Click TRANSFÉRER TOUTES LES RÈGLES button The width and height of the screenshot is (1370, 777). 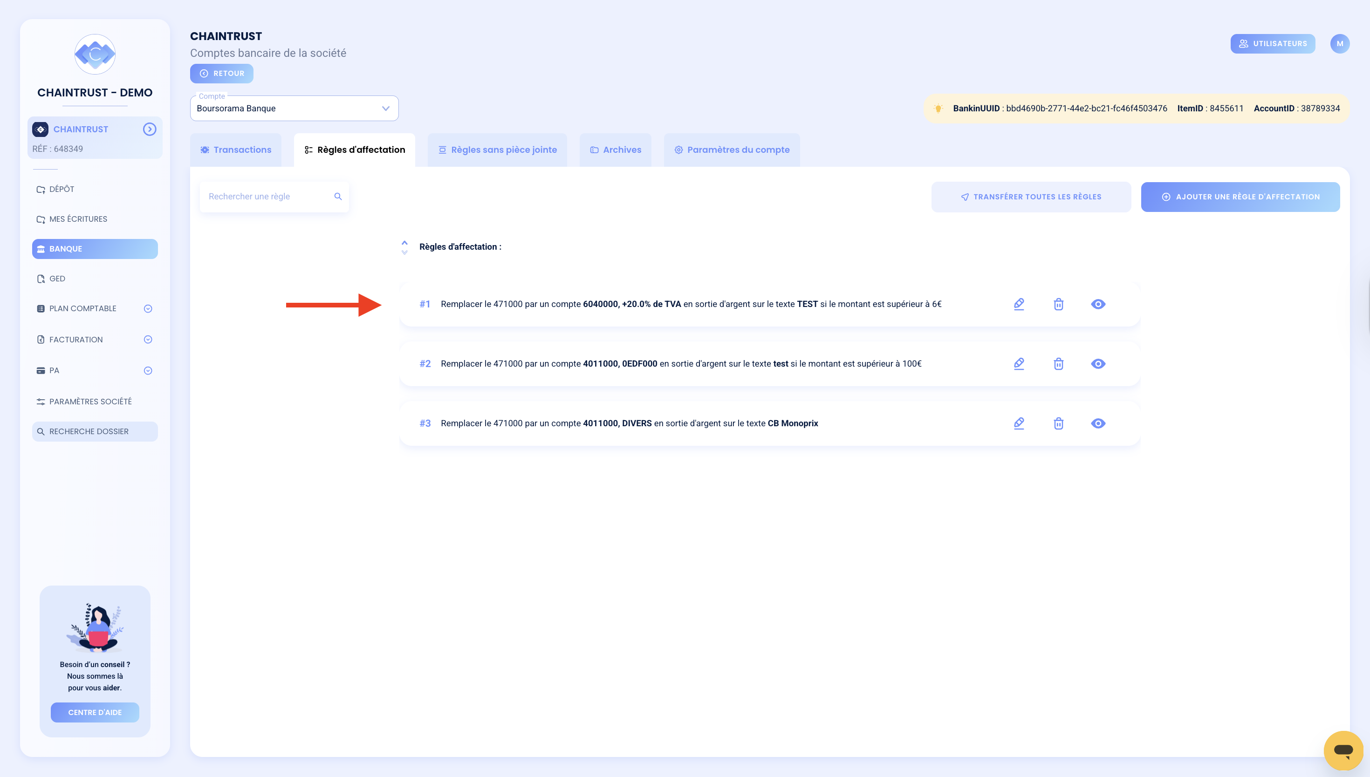1031,197
